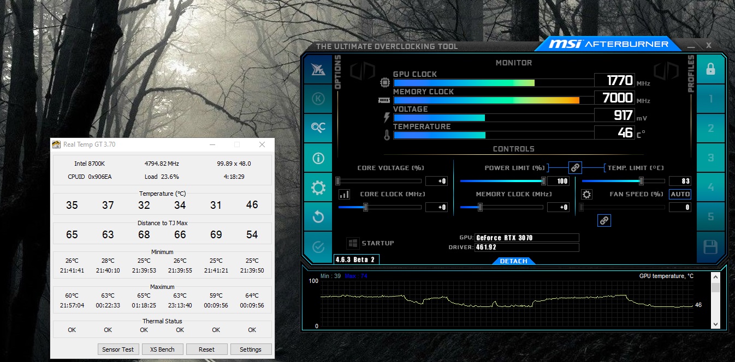This screenshot has width=735, height=362.
Task: Click the Fan Speed slider track
Action: pos(623,207)
